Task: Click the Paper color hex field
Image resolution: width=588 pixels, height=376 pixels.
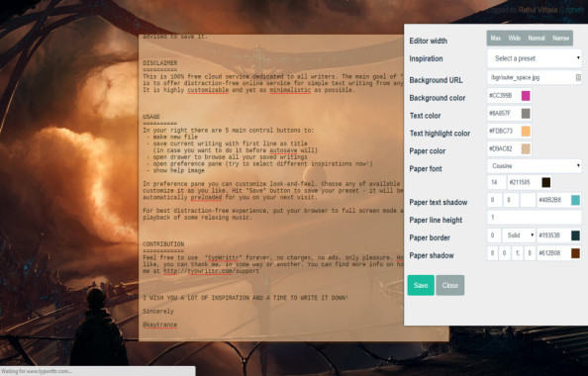Action: [x=504, y=148]
